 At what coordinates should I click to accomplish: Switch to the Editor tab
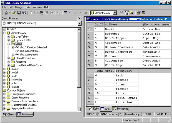tap(94, 109)
